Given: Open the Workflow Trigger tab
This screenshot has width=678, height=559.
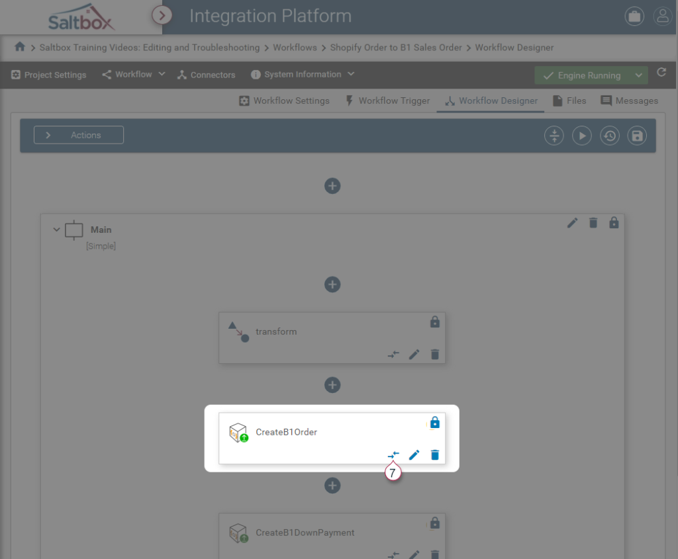Looking at the screenshot, I should (x=387, y=101).
